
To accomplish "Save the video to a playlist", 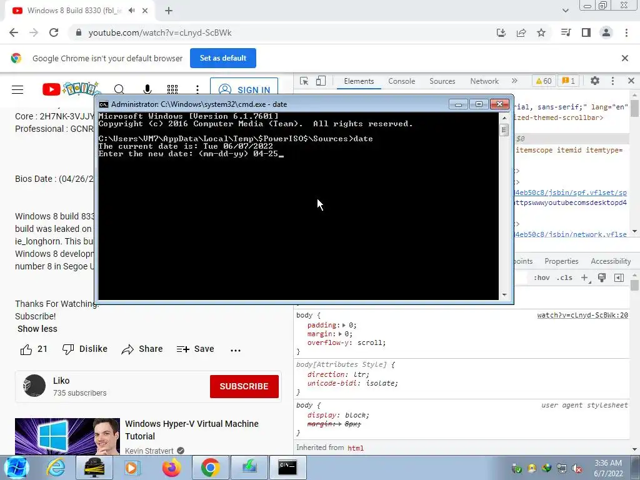I will point(195,349).
